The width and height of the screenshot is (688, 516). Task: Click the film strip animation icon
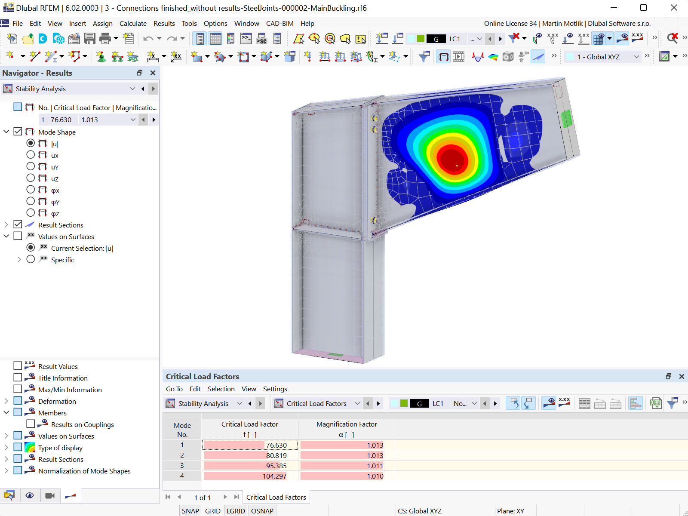tap(459, 57)
